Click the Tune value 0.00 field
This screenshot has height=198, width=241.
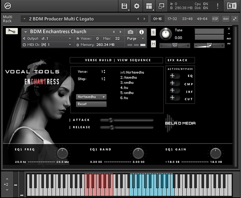click(x=178, y=38)
